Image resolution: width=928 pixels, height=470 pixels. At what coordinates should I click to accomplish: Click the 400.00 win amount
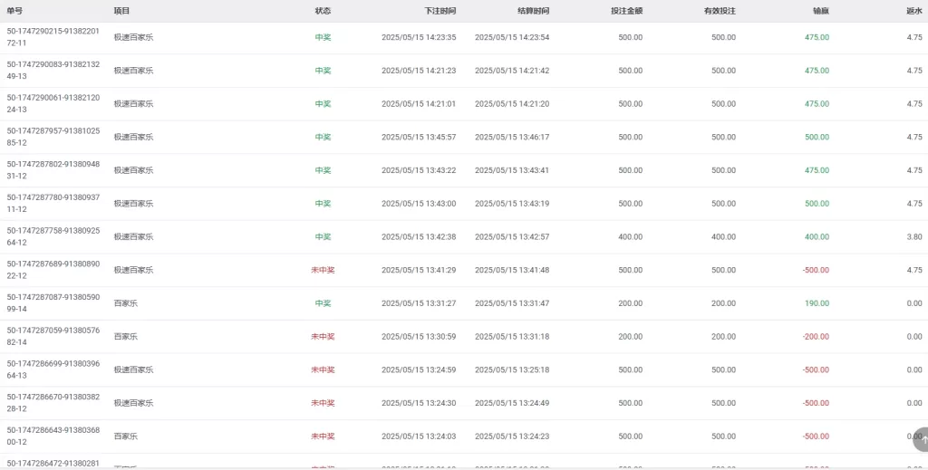point(817,237)
